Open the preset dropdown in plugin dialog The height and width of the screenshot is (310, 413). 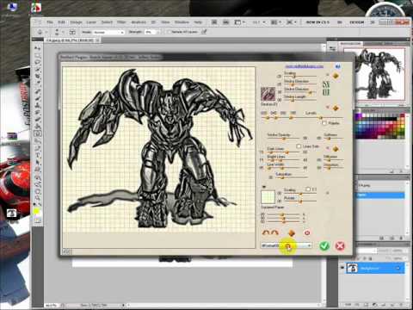point(287,245)
